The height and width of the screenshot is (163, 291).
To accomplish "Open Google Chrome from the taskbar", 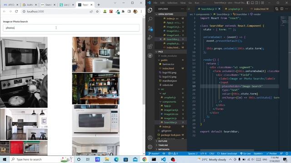I will point(145,159).
